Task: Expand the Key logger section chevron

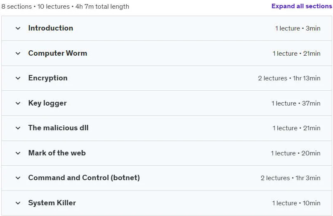Action: [18, 103]
